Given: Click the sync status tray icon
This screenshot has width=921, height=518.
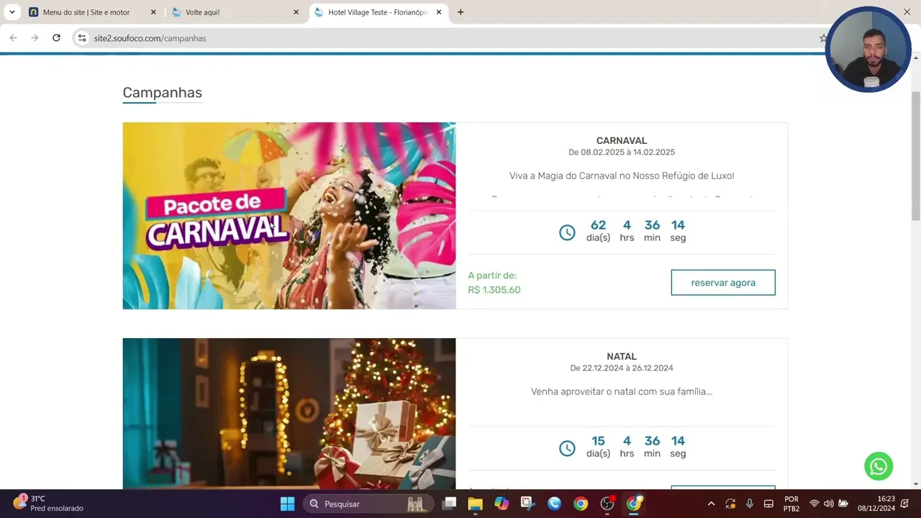Looking at the screenshot, I should point(730,504).
